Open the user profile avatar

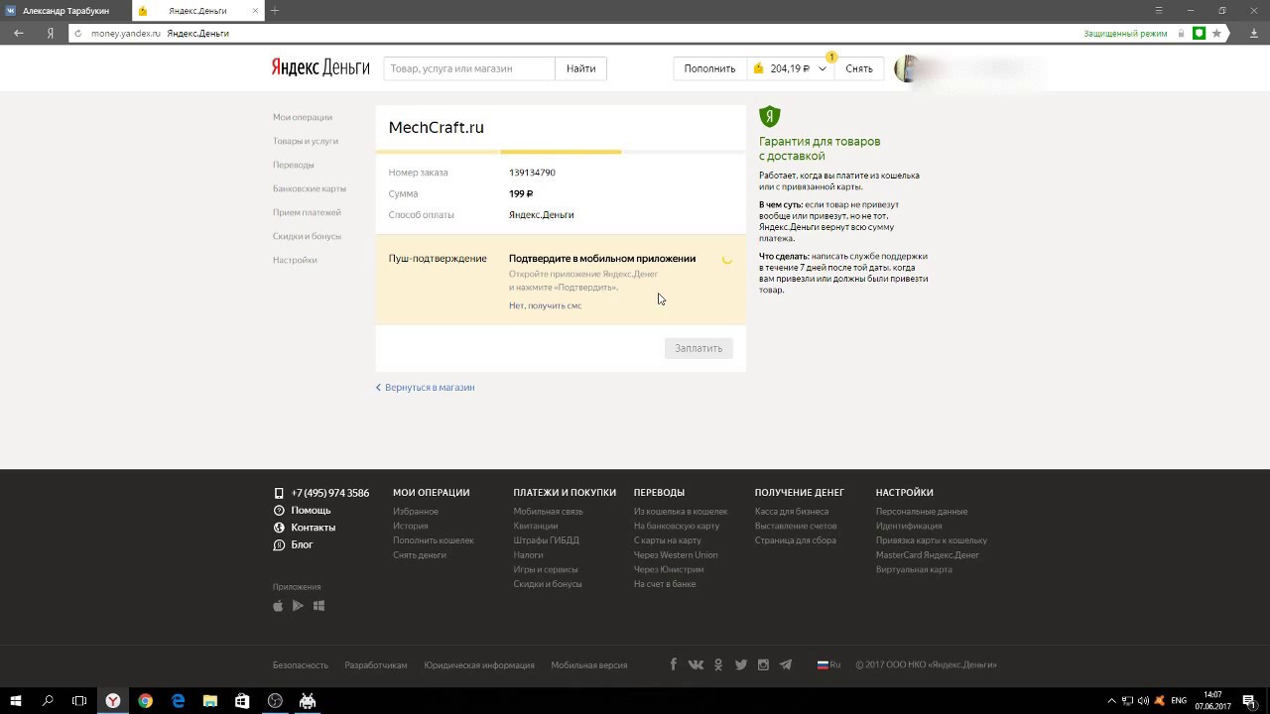tap(905, 68)
